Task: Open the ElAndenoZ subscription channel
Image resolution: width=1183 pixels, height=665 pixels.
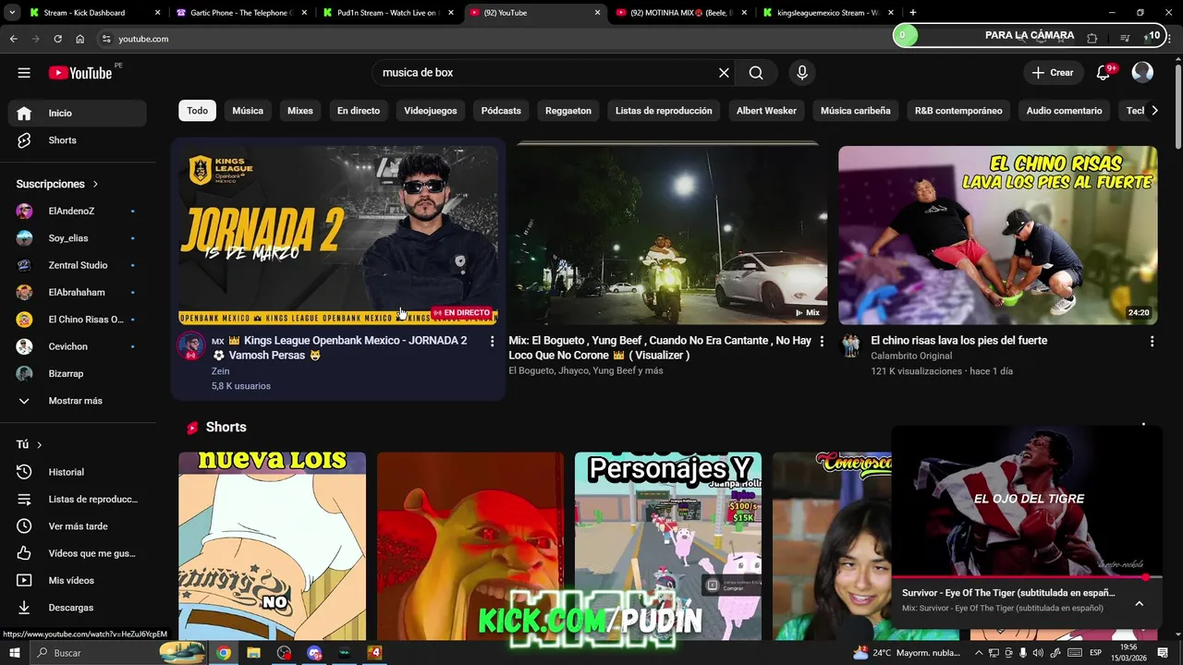Action: [78, 211]
